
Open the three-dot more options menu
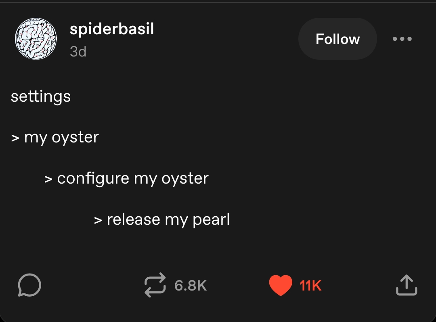point(402,39)
